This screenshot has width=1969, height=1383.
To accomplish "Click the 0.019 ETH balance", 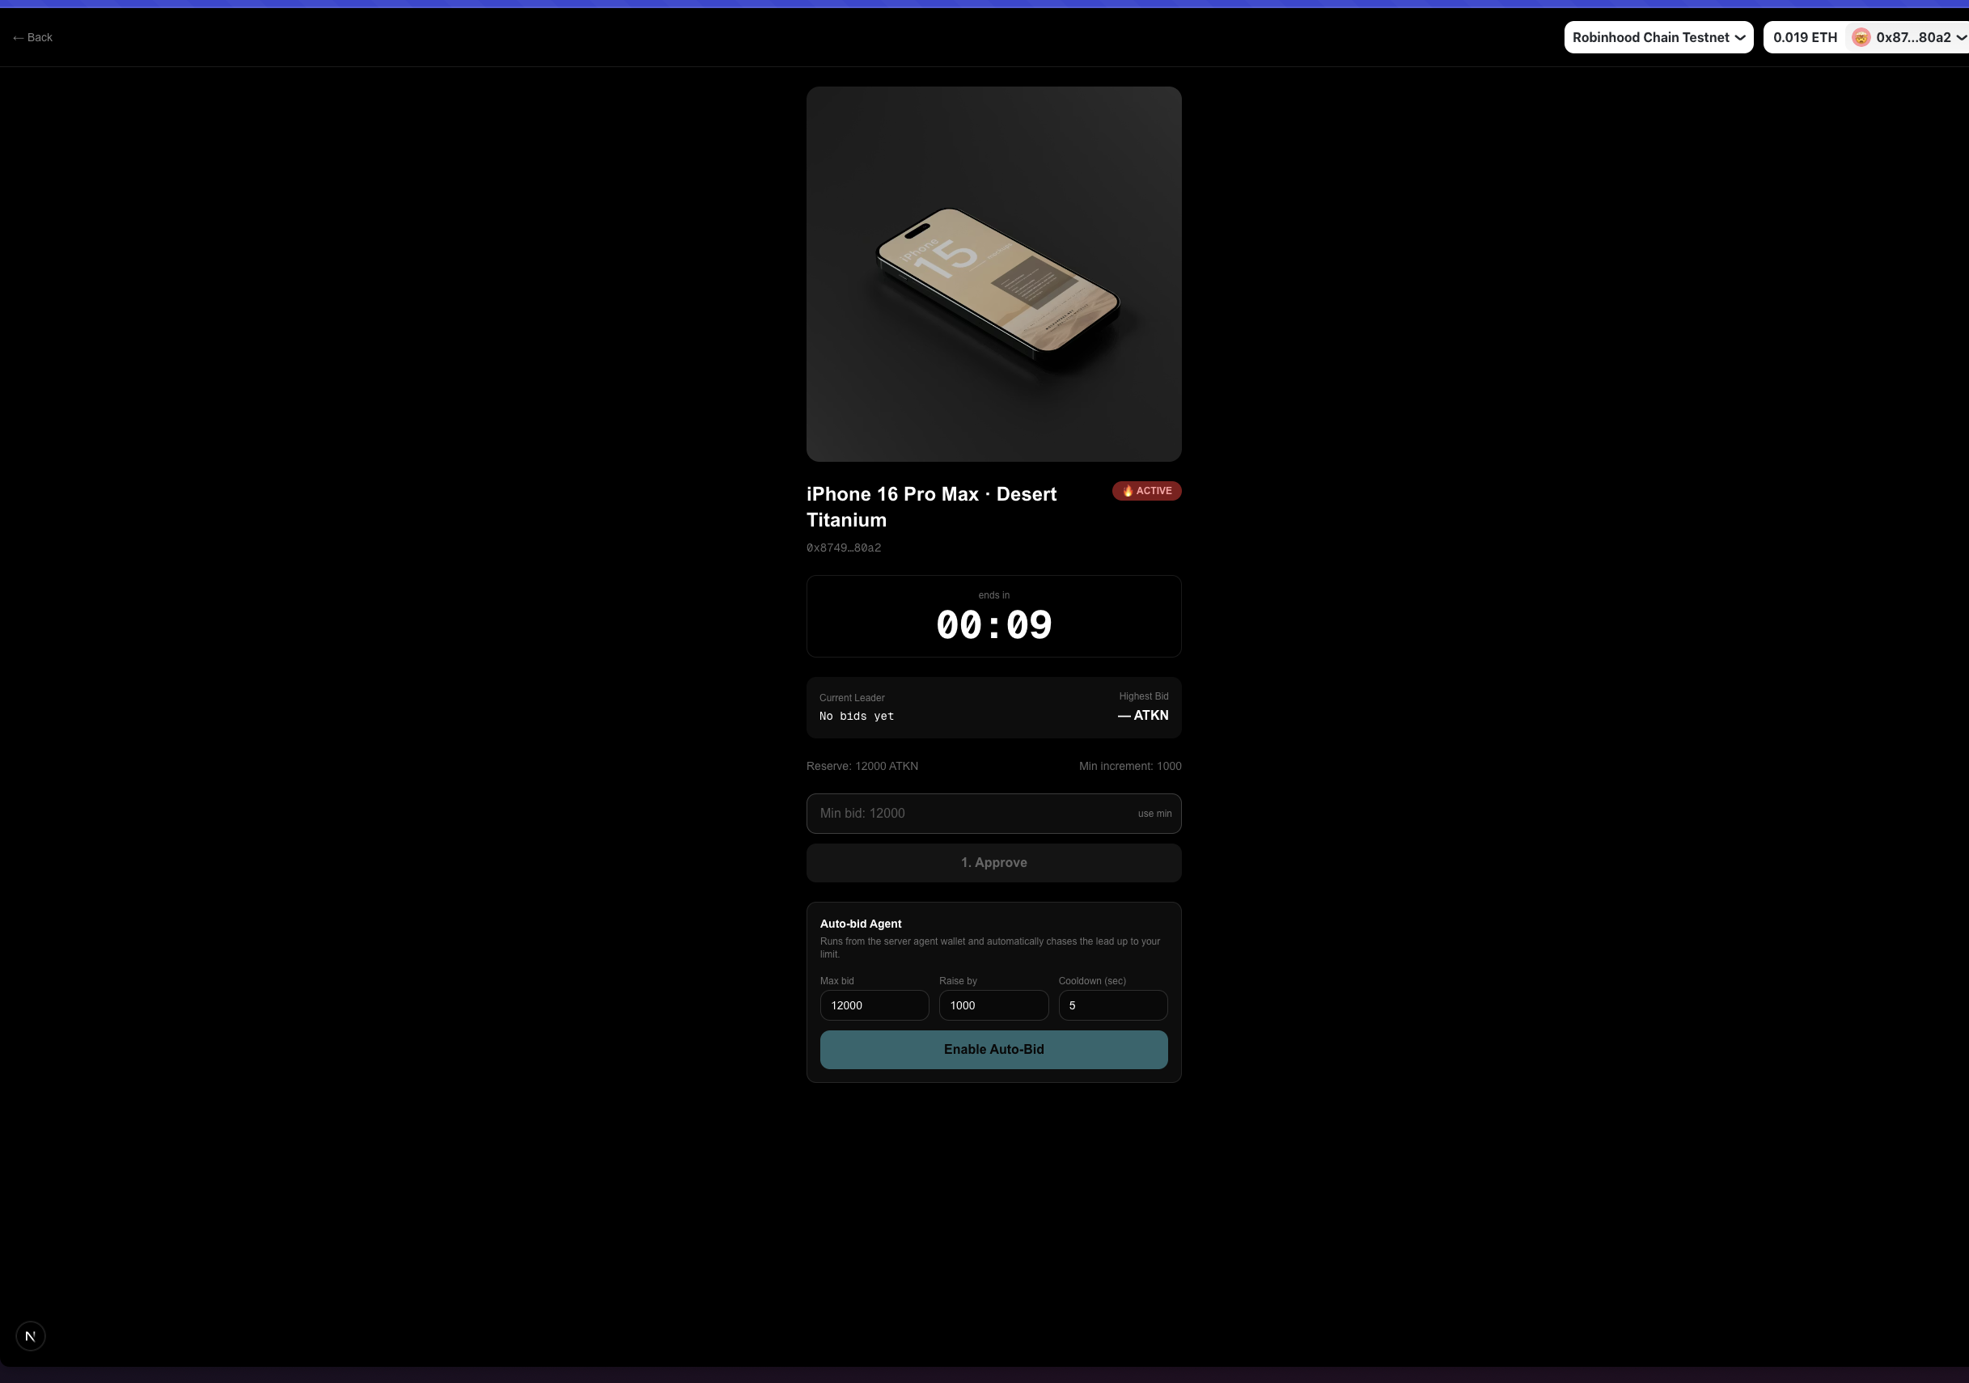I will [1804, 38].
